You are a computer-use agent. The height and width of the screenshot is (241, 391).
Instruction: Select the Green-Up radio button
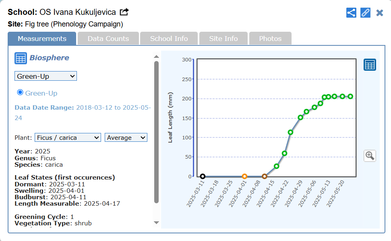[20, 93]
